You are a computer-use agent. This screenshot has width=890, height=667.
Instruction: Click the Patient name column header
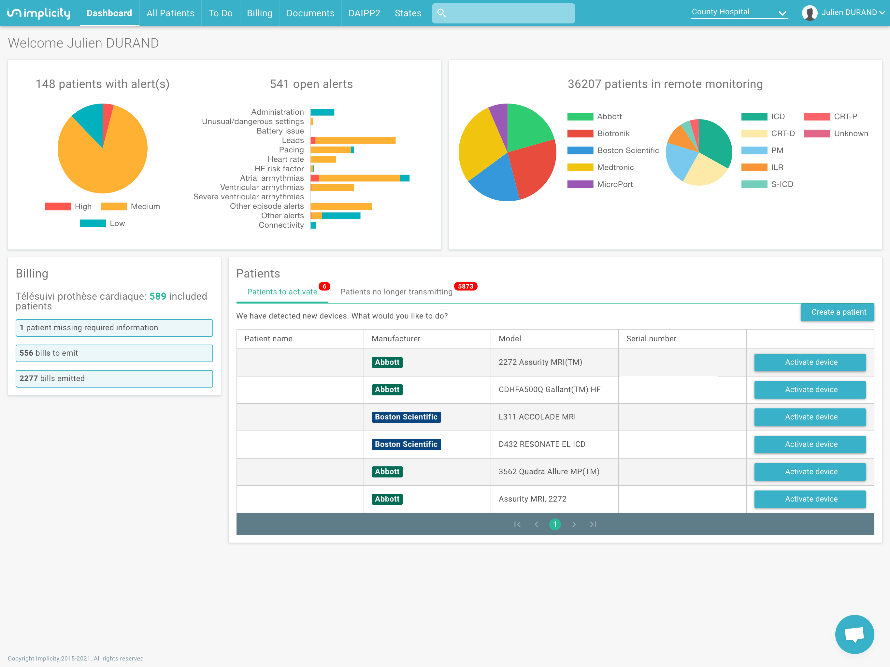click(300, 339)
